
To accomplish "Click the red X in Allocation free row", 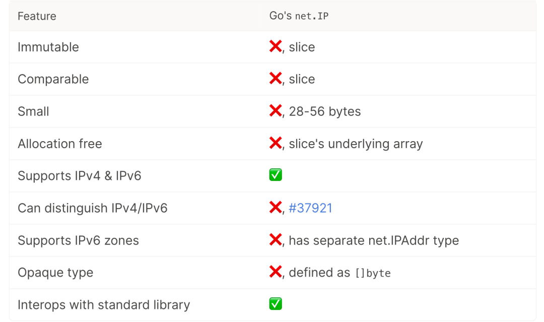I will [276, 143].
